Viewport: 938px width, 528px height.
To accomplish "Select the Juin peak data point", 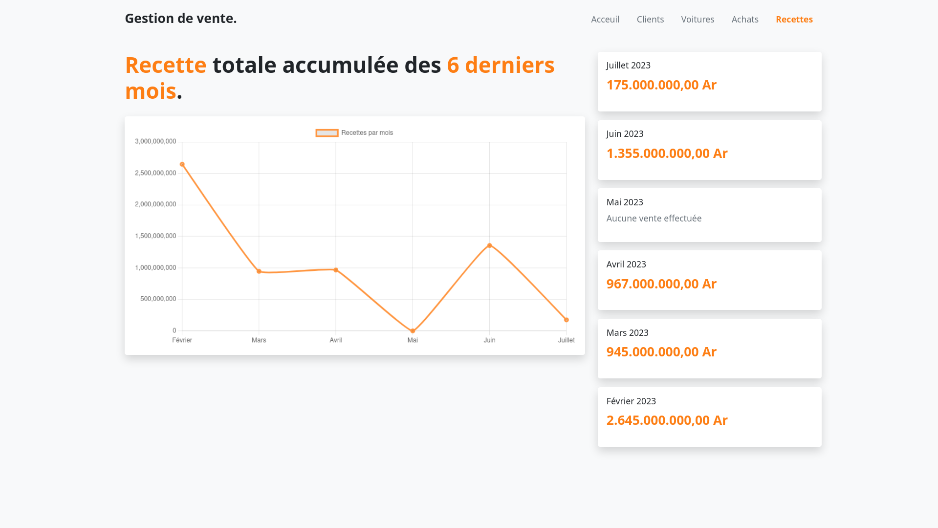I will pyautogui.click(x=489, y=245).
